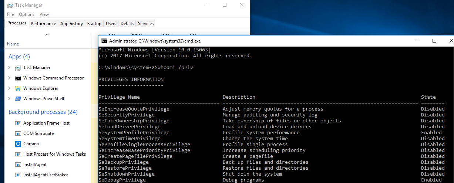Close the Task Manager window

point(242,5)
